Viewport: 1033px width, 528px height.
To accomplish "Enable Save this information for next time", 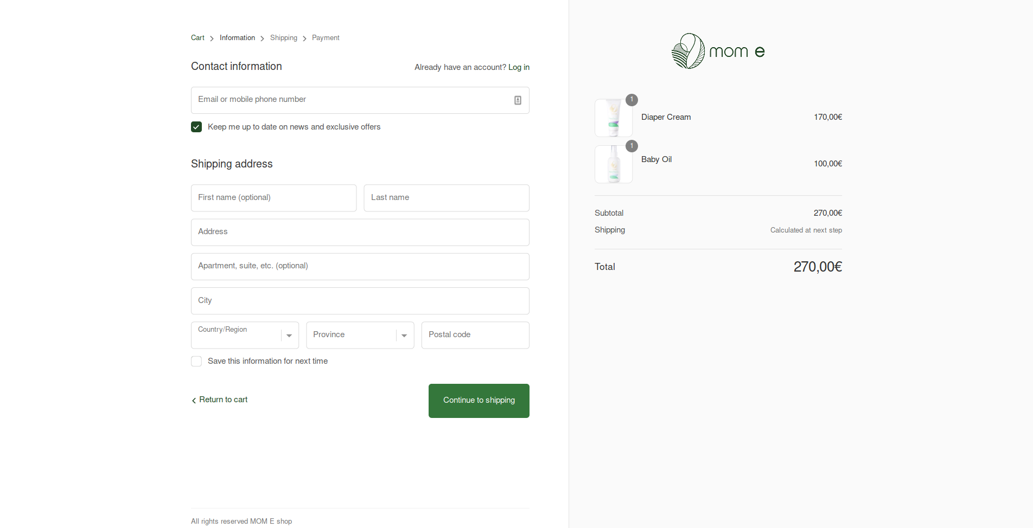I will point(196,361).
